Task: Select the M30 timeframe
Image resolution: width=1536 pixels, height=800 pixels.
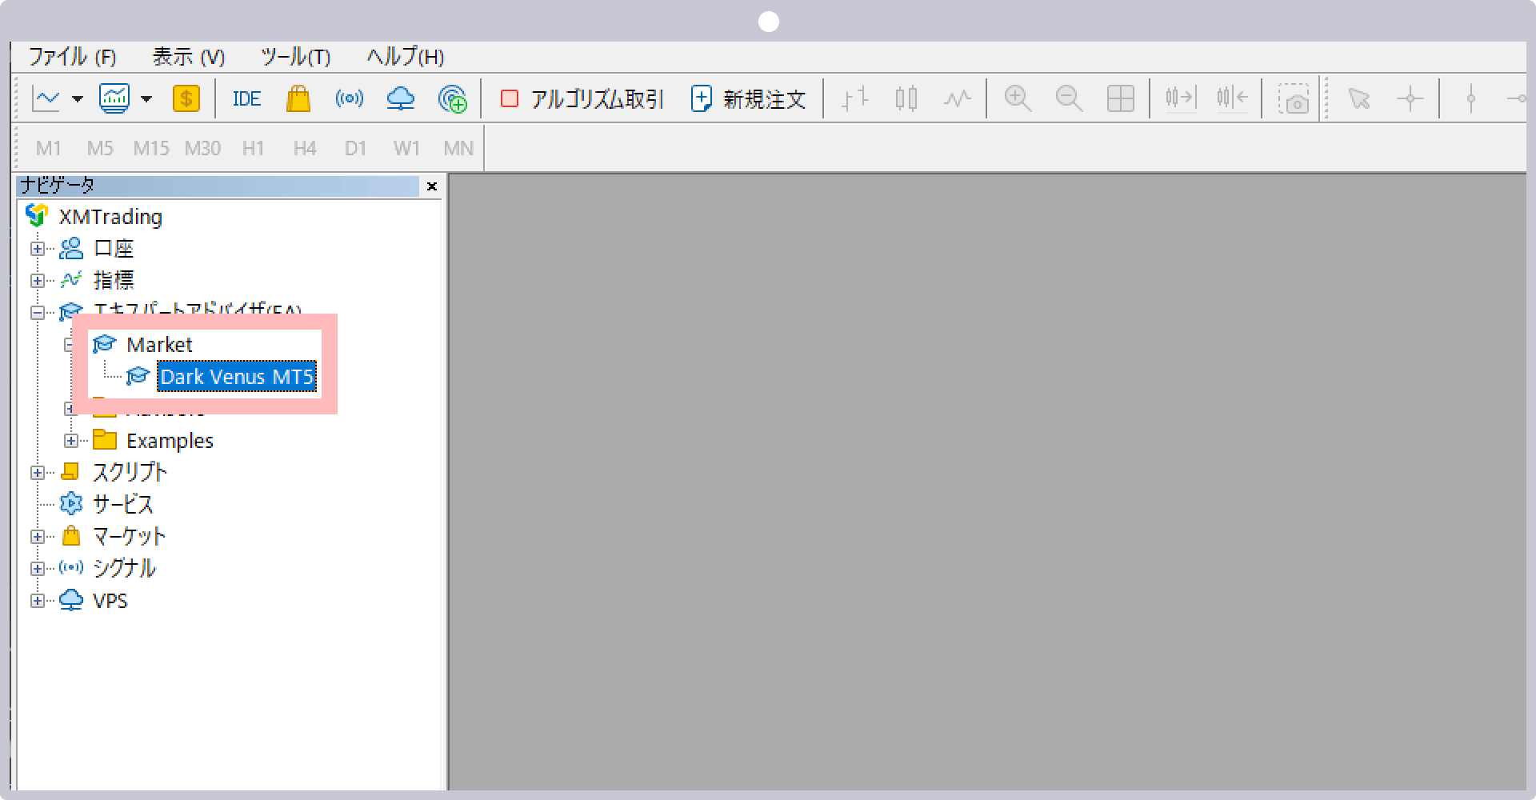Action: tap(202, 149)
